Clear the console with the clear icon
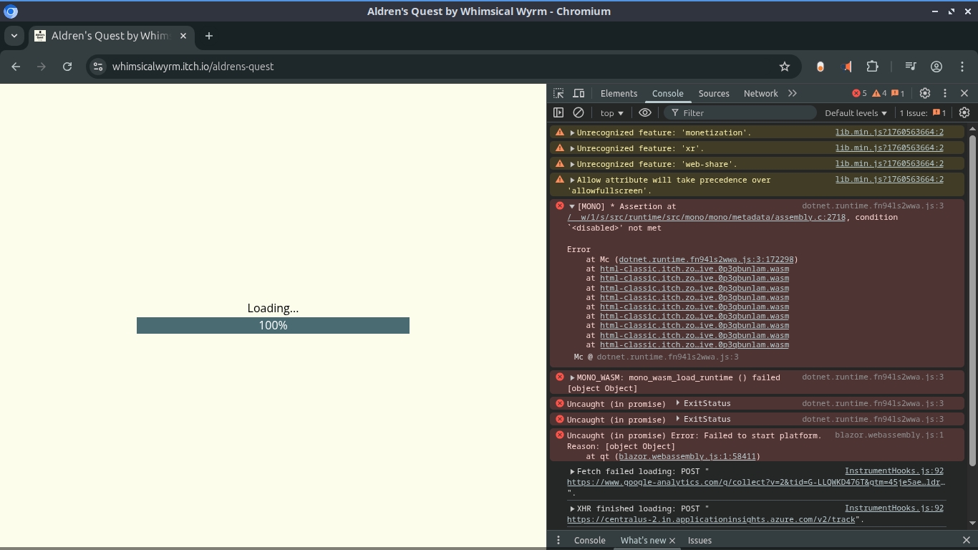 (578, 112)
